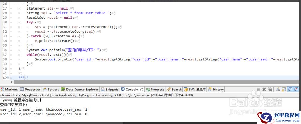Viewport: 301px width, 124px height.
Task: Open the Progress tab
Action: 155,89
